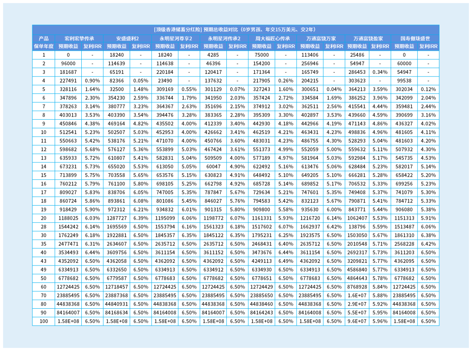Select the cell showing 1062407
472x351 pixels.
(x=357, y=218)
